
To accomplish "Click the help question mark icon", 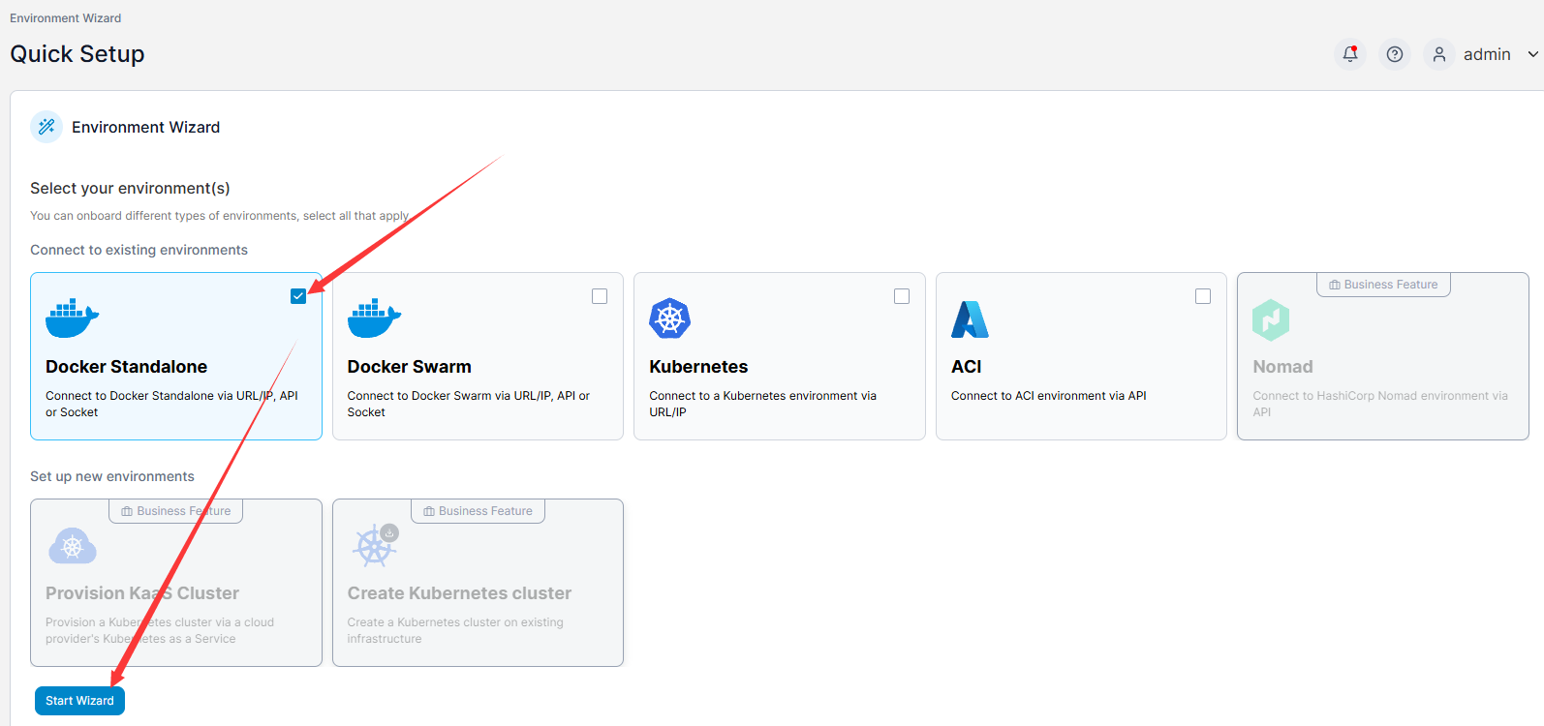I will coord(1395,54).
